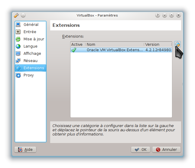Select the Oracle VM VirtualBox Extension row
The image size is (195, 168).
click(x=121, y=50)
